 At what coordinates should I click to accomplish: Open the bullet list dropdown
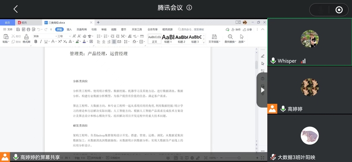click(x=101, y=36)
